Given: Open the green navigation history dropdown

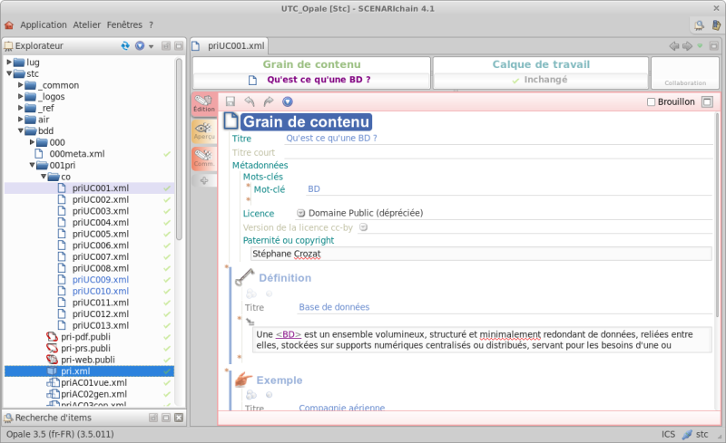Looking at the screenshot, I should pyautogui.click(x=700, y=46).
